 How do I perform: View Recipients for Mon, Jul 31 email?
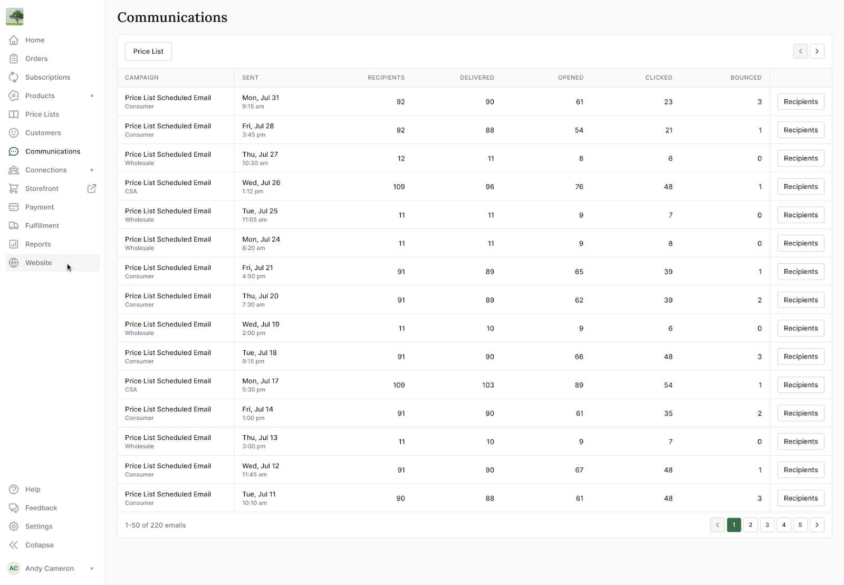[x=801, y=102]
